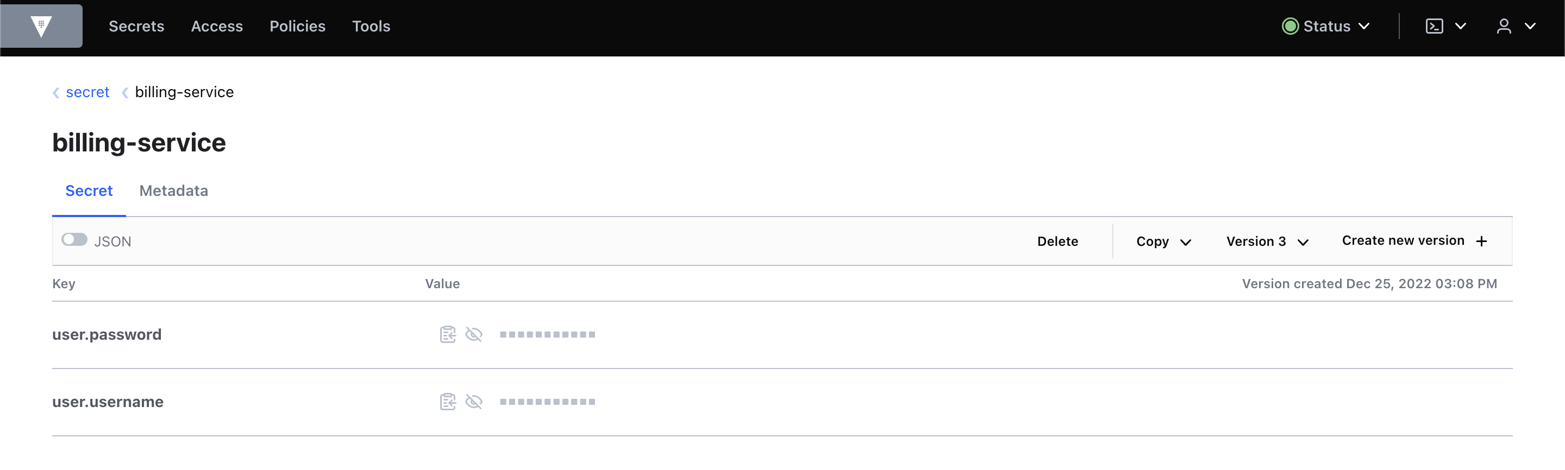The image size is (1565, 470).
Task: Copy the user.username value to clipboard
Action: point(448,401)
